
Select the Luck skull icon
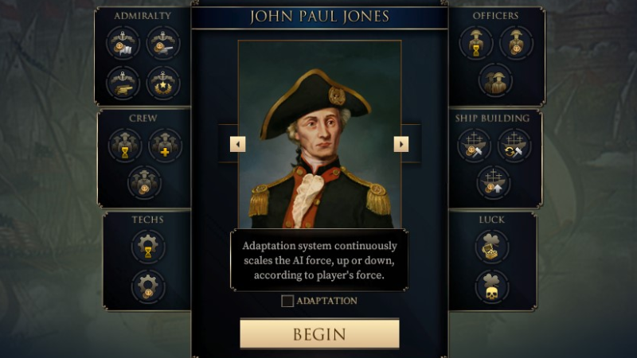[491, 287]
